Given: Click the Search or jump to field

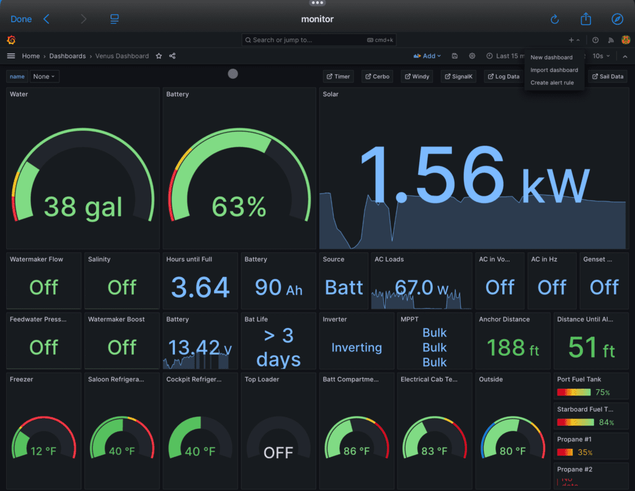Looking at the screenshot, I should [x=319, y=40].
